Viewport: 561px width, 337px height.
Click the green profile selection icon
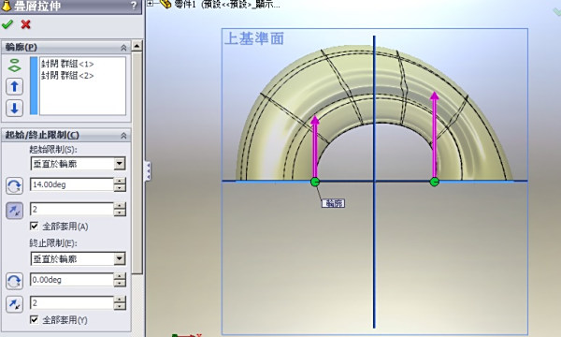14,66
